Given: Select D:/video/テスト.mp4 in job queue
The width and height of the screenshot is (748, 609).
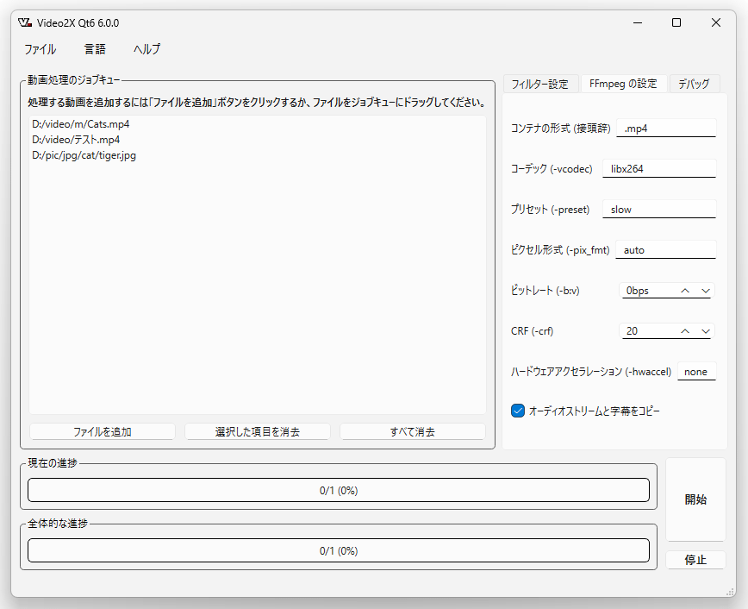Looking at the screenshot, I should [76, 140].
